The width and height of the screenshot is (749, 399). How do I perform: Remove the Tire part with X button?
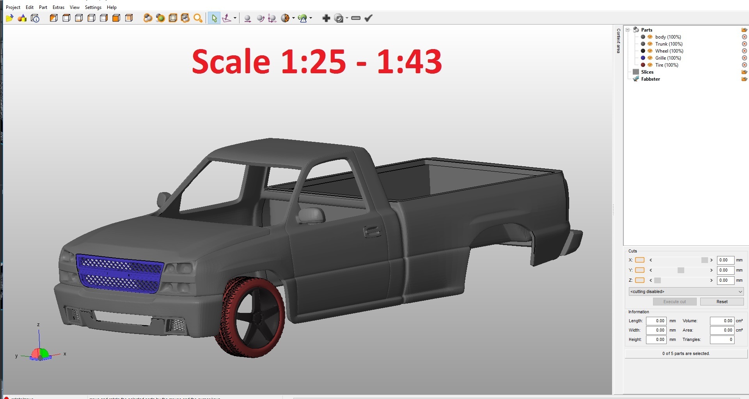click(744, 65)
